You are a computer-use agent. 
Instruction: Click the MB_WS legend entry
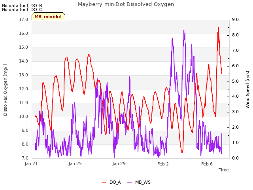139,182
